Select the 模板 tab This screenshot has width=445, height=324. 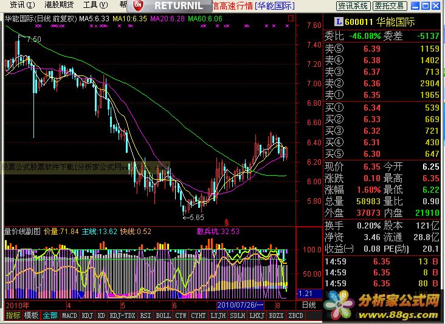[31, 315]
